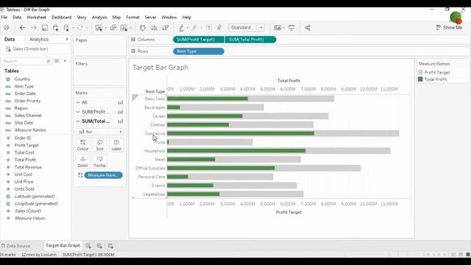Click the Sort Descending icon
Image resolution: width=471 pixels, height=265 pixels.
[165, 28]
